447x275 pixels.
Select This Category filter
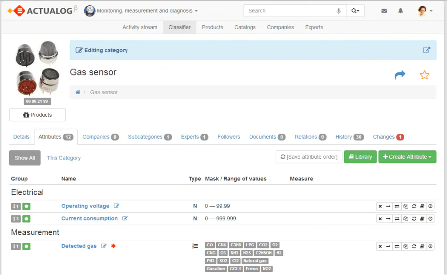click(64, 158)
